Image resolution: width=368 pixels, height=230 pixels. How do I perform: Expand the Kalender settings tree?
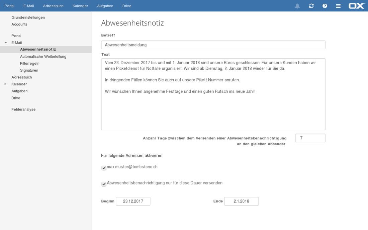point(5,84)
